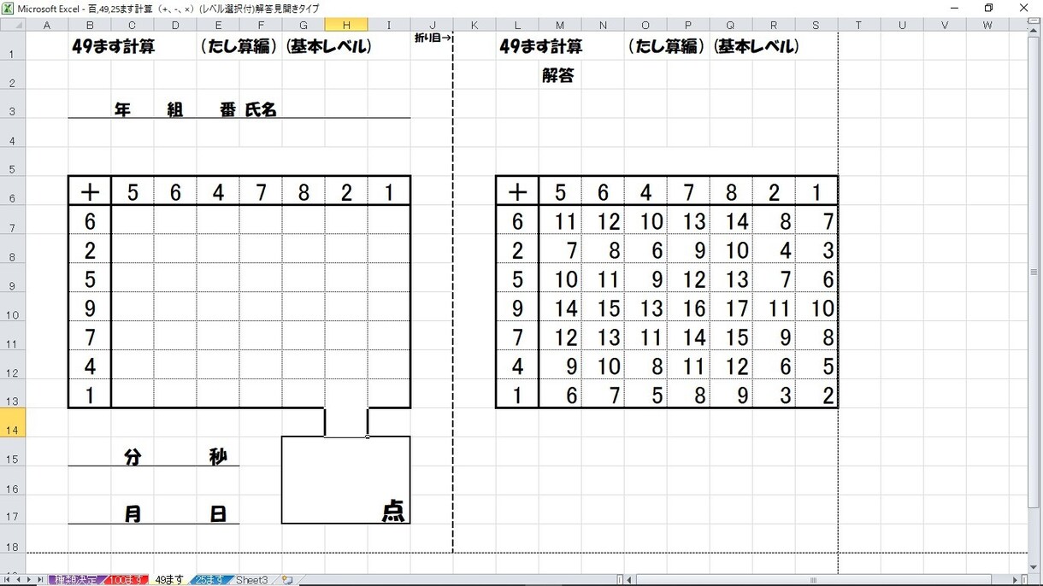Select column header J
The width and height of the screenshot is (1043, 586).
[432, 25]
